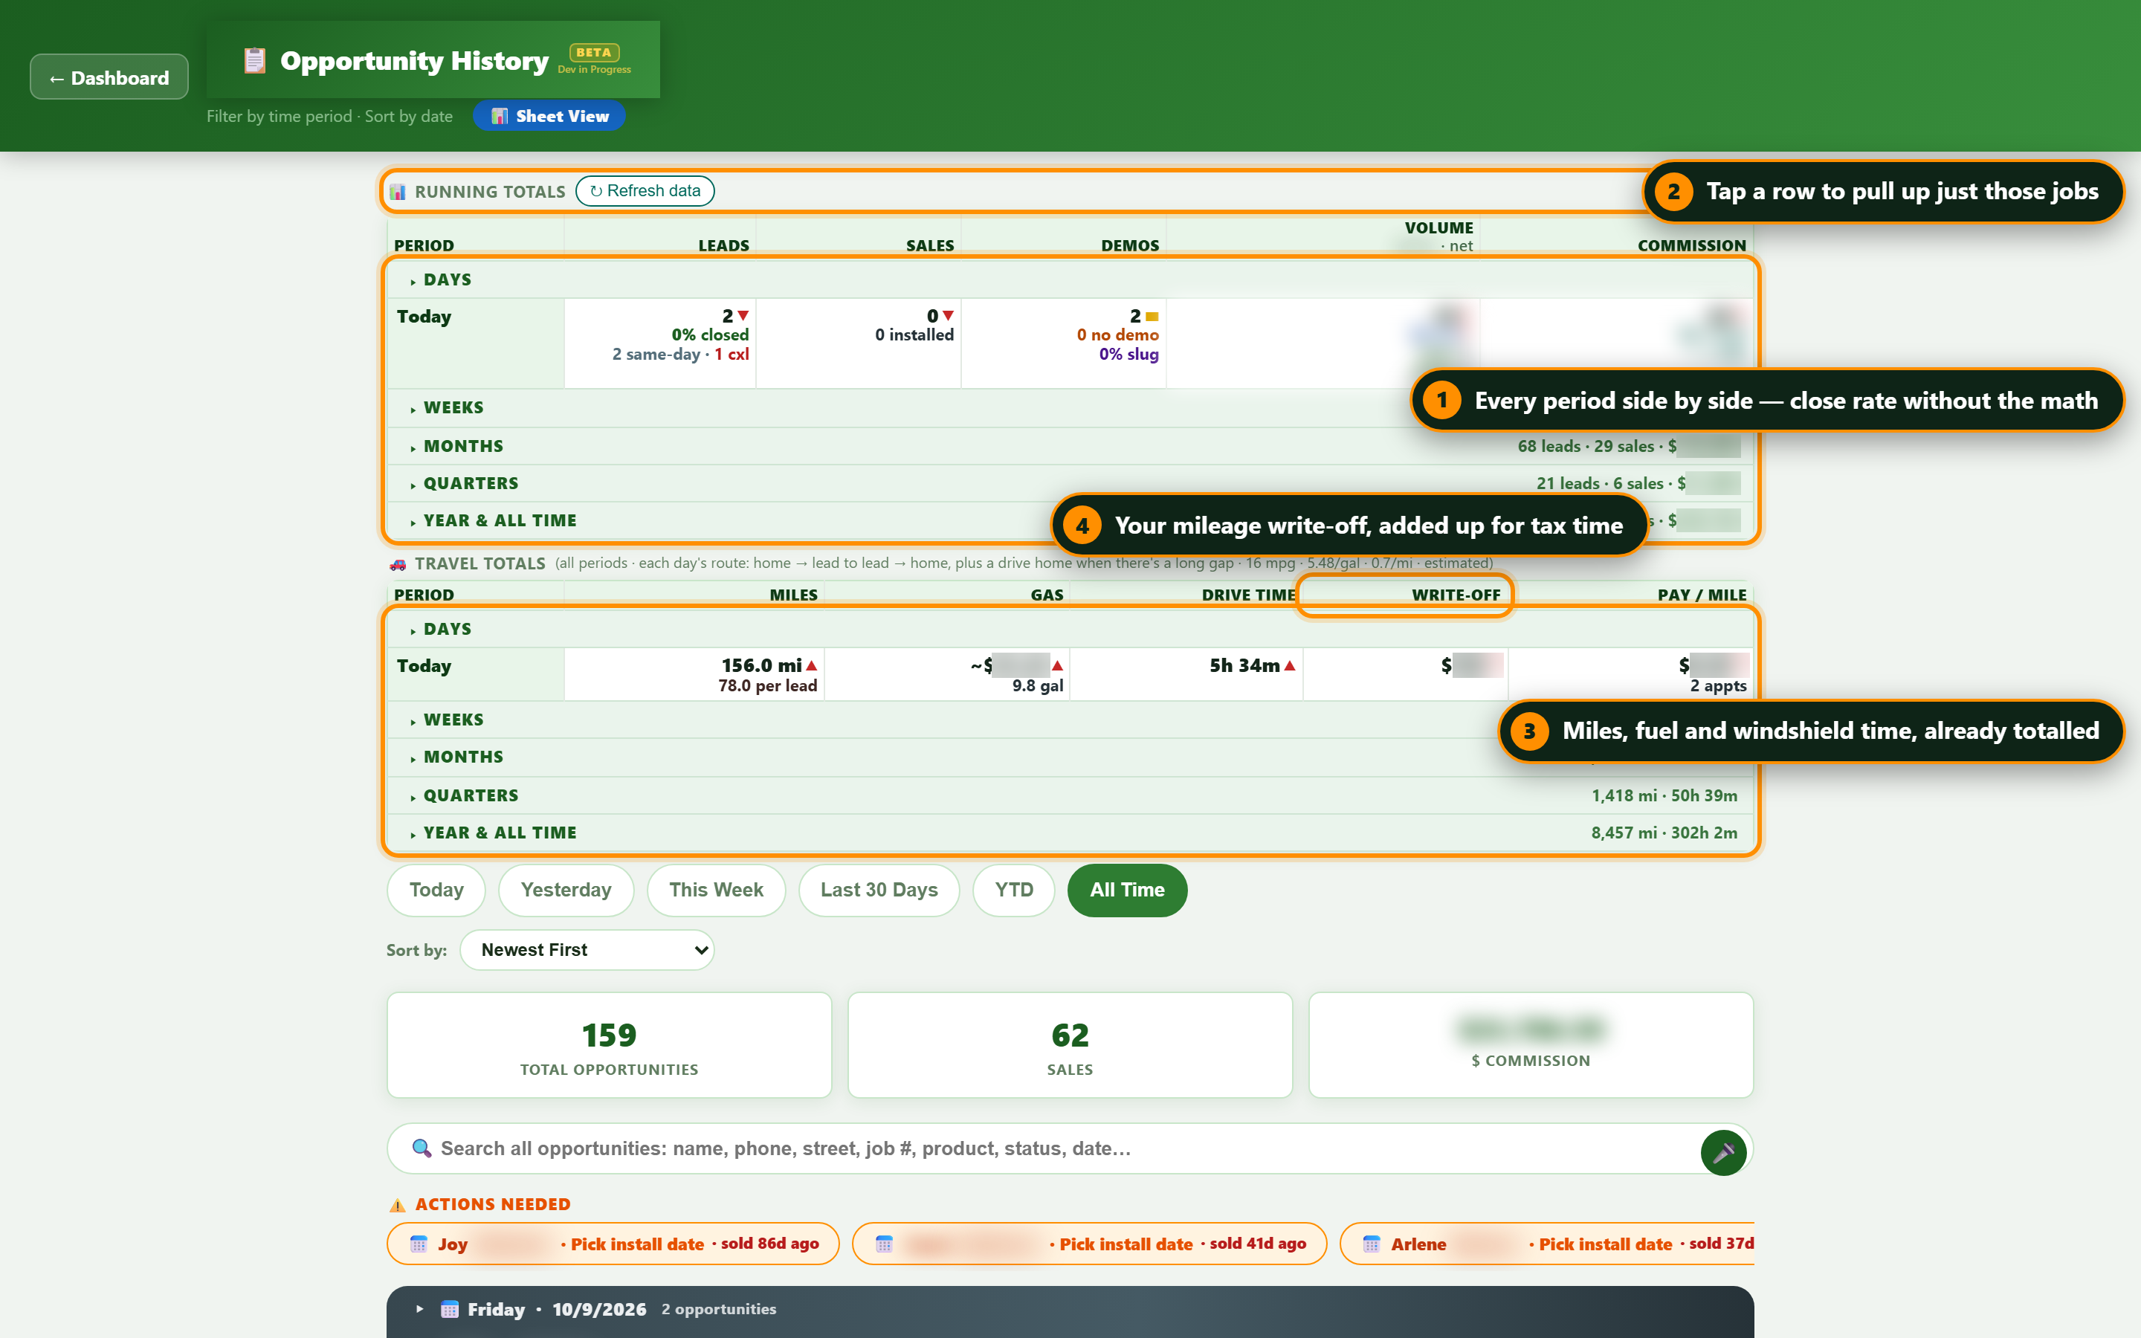Open Arlene's Pick install date action
The image size is (2141, 1338).
click(1546, 1244)
